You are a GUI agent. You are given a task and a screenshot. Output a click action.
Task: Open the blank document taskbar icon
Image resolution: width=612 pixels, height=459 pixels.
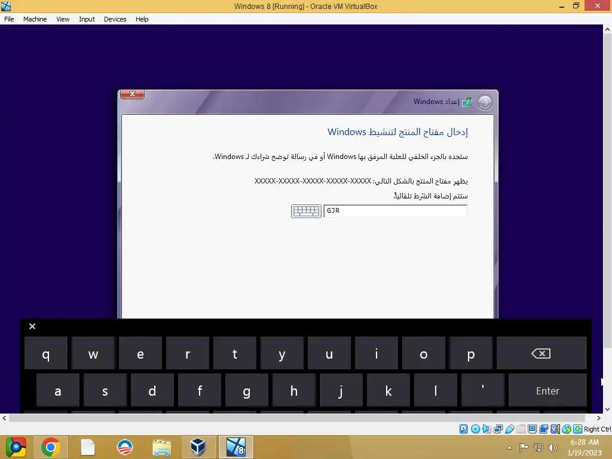pos(87,447)
